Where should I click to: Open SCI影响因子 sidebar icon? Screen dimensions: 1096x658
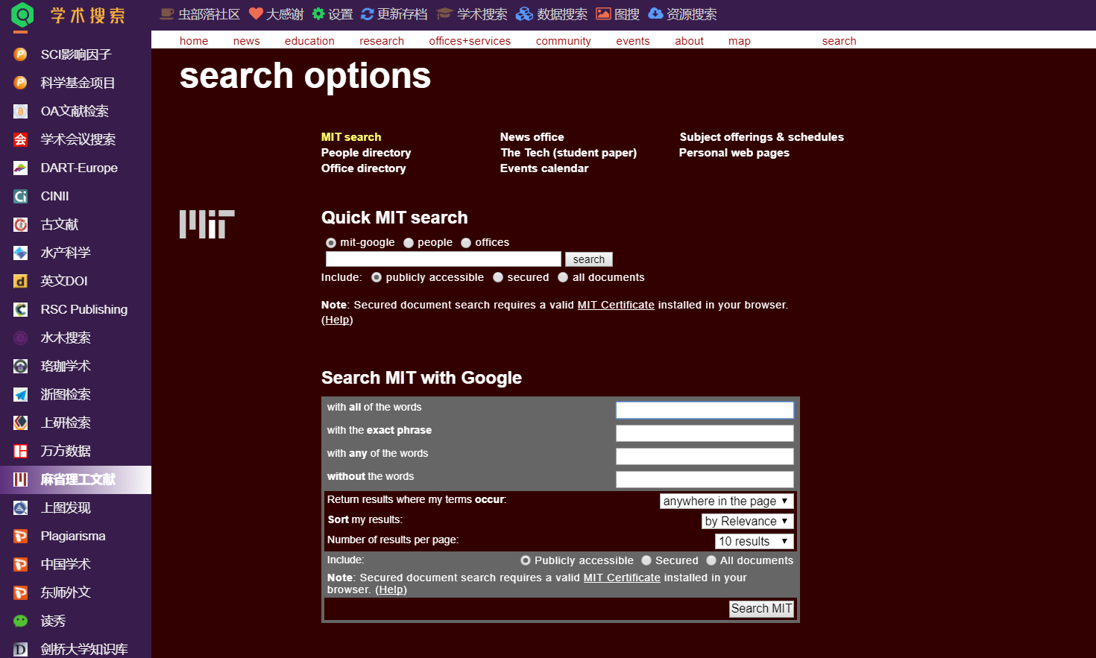tap(21, 54)
